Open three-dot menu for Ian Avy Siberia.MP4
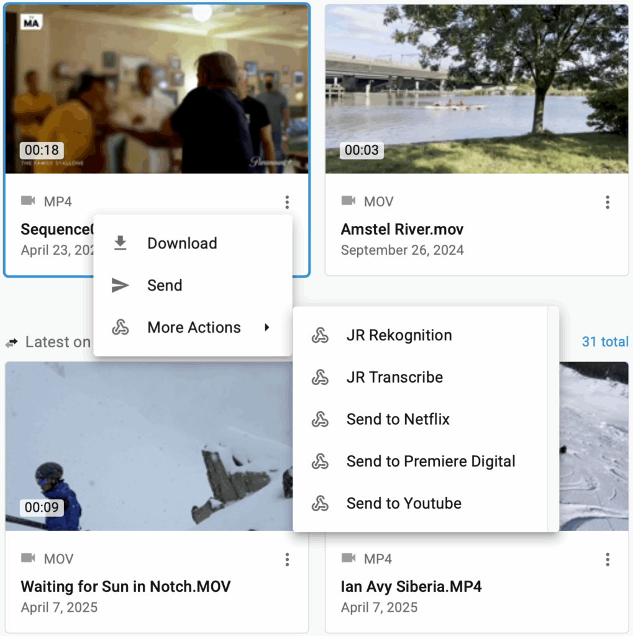 pos(607,560)
